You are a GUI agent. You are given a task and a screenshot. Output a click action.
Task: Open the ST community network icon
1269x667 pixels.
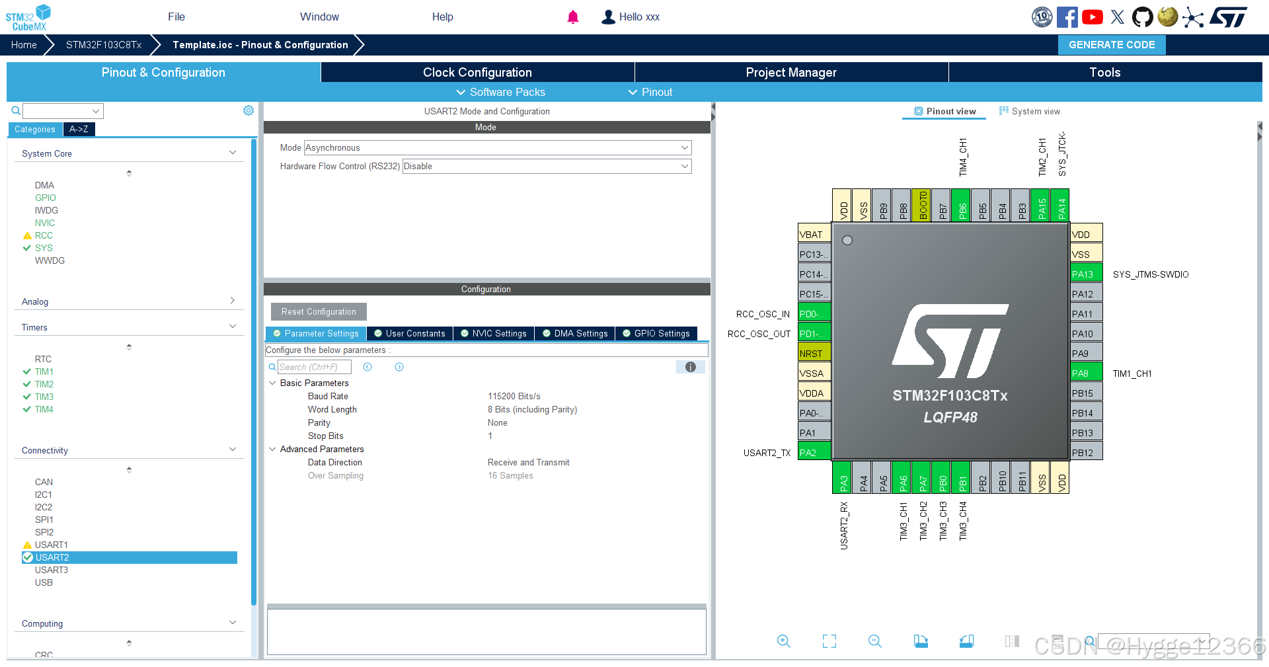[x=1192, y=17]
